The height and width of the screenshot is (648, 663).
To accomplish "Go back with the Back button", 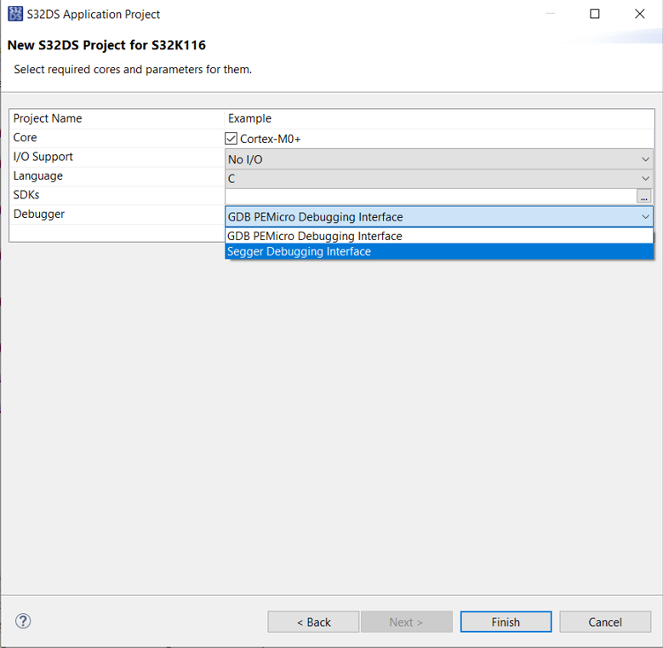I will [313, 622].
